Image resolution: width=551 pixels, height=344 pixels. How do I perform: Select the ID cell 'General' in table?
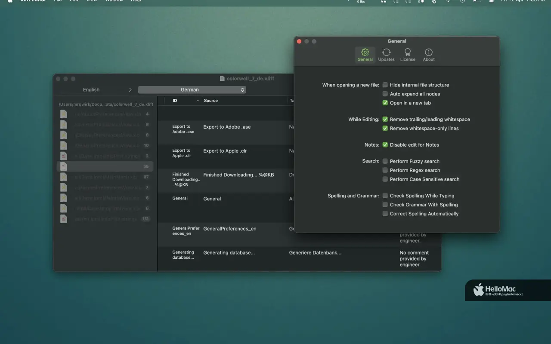tap(180, 198)
